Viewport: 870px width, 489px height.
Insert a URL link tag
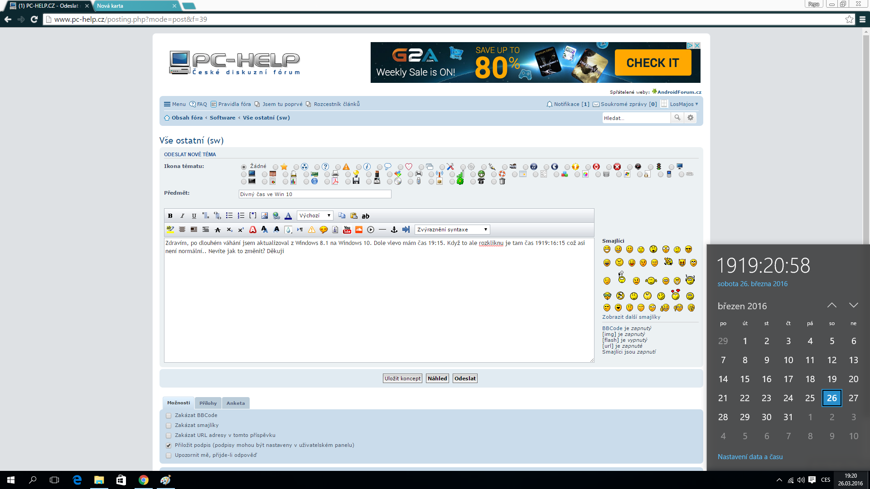pyautogui.click(x=276, y=216)
